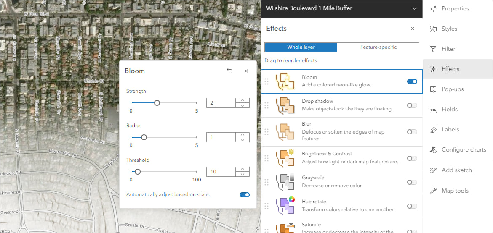The height and width of the screenshot is (233, 493).
Task: Disable automatically adjust based on scale
Action: 245,195
